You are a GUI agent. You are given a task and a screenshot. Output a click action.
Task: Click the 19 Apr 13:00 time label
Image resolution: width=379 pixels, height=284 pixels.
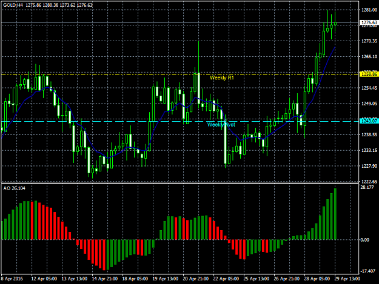166,279
